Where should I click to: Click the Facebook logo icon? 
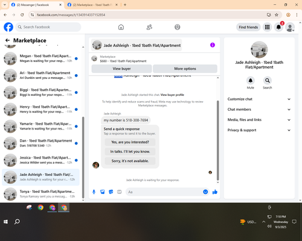point(8,27)
